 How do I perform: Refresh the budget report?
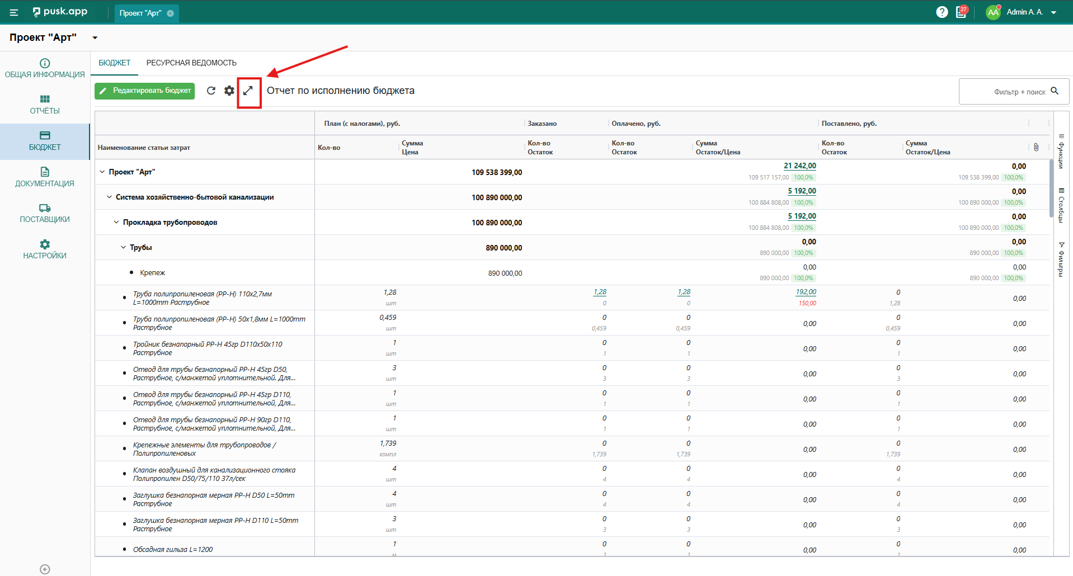[211, 91]
